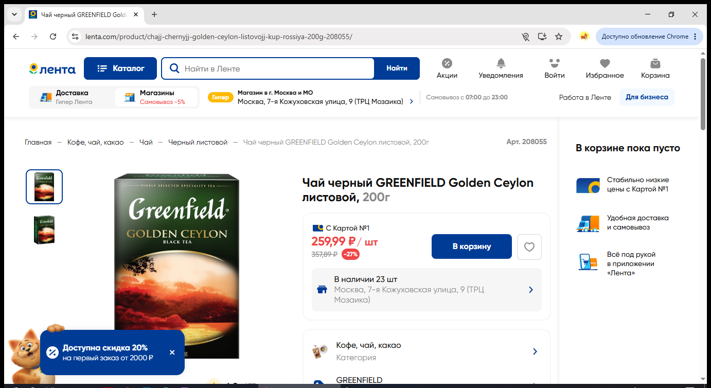Viewport: 711px width, 388px height.
Task: Select the second tea thumbnail
Action: tap(44, 230)
